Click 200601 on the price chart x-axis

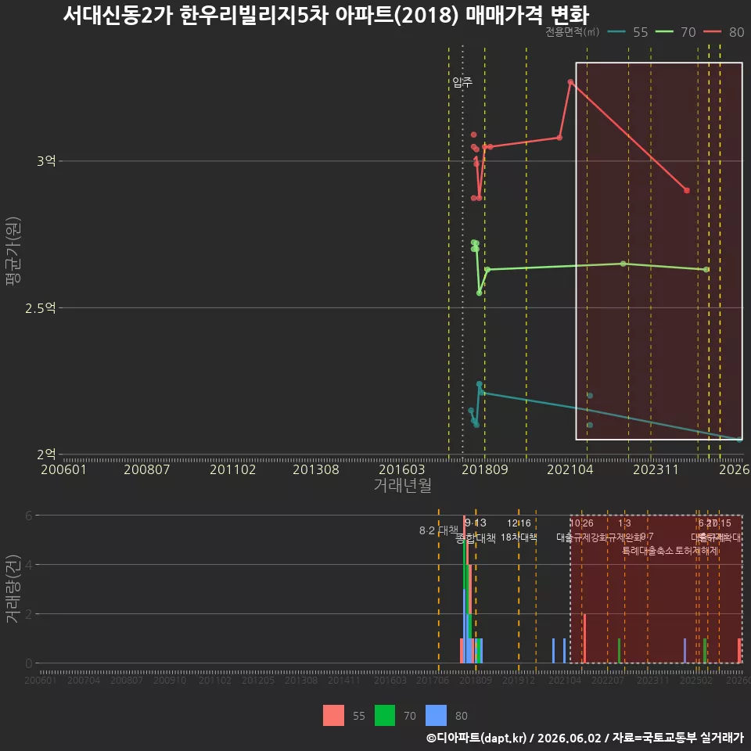[63, 469]
